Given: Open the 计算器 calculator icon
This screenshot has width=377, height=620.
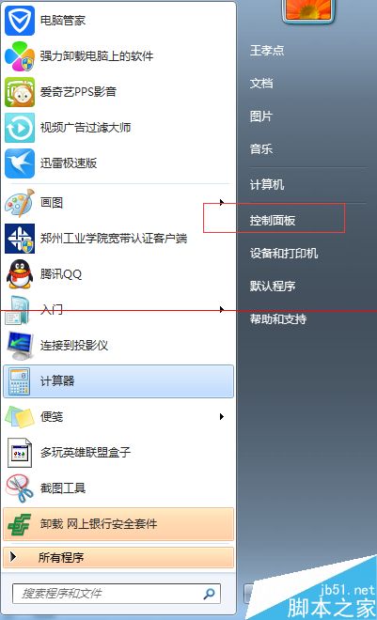Looking at the screenshot, I should [20, 381].
